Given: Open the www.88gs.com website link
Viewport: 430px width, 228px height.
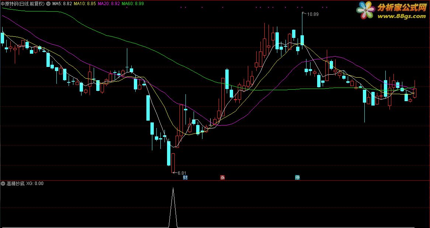Looking at the screenshot, I should click(x=402, y=16).
